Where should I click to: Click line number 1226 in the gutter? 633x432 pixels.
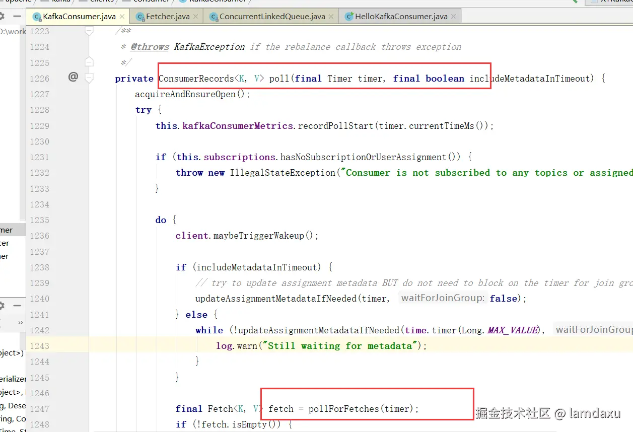[x=39, y=79]
